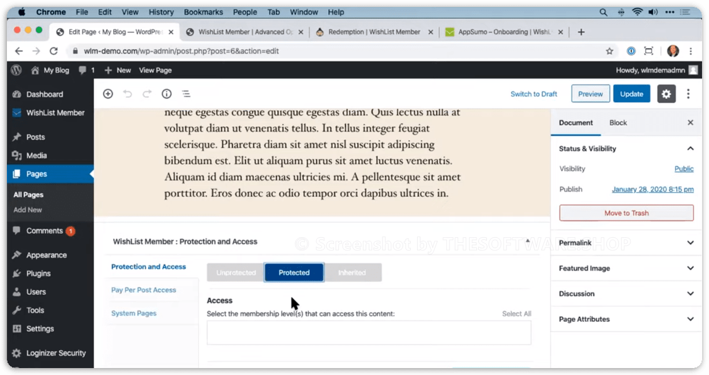709x375 pixels.
Task: Open macOS Spotlight search icon
Action: tap(603, 12)
